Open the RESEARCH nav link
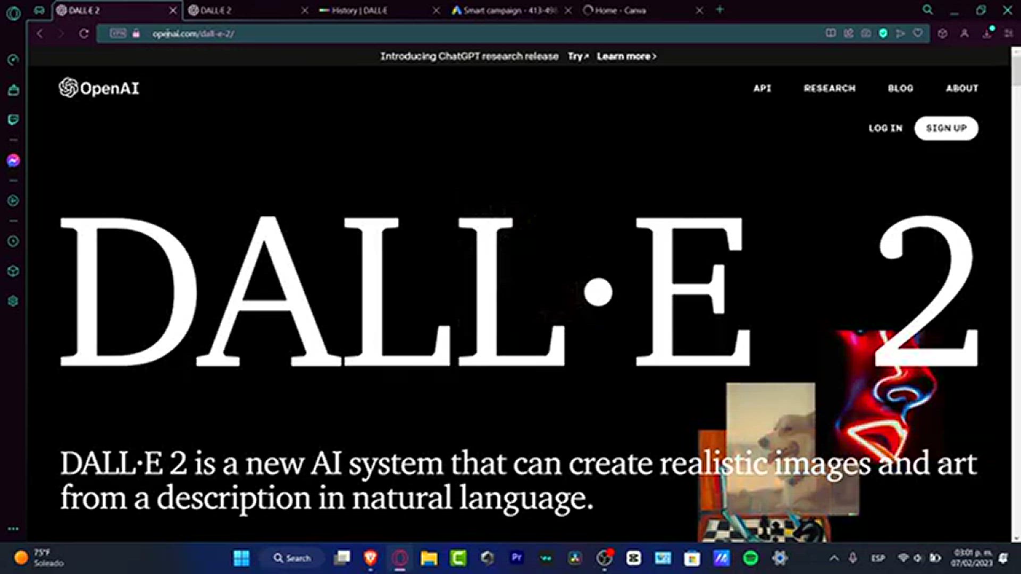 (830, 88)
